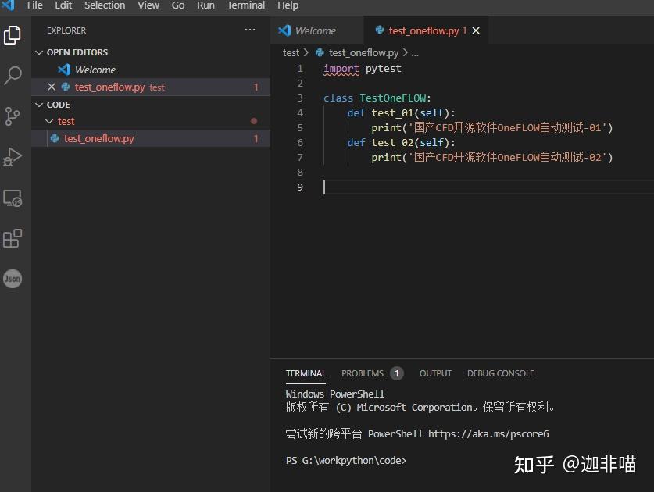The height and width of the screenshot is (492, 654).
Task: Open the Search view icon
Action: pyautogui.click(x=13, y=76)
